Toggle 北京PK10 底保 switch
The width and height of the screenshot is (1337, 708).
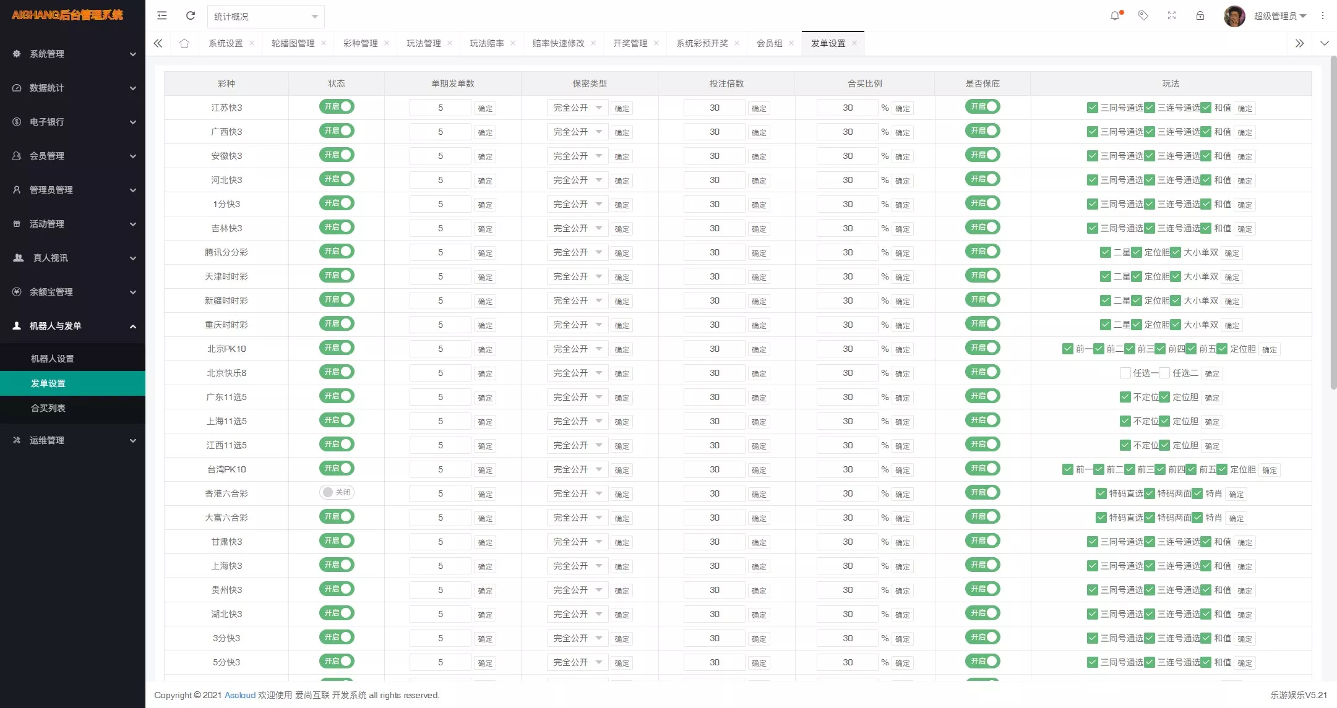(x=982, y=348)
